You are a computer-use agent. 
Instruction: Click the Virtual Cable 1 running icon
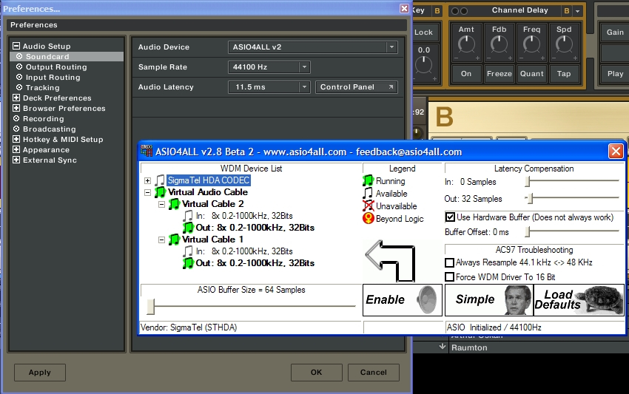point(174,240)
